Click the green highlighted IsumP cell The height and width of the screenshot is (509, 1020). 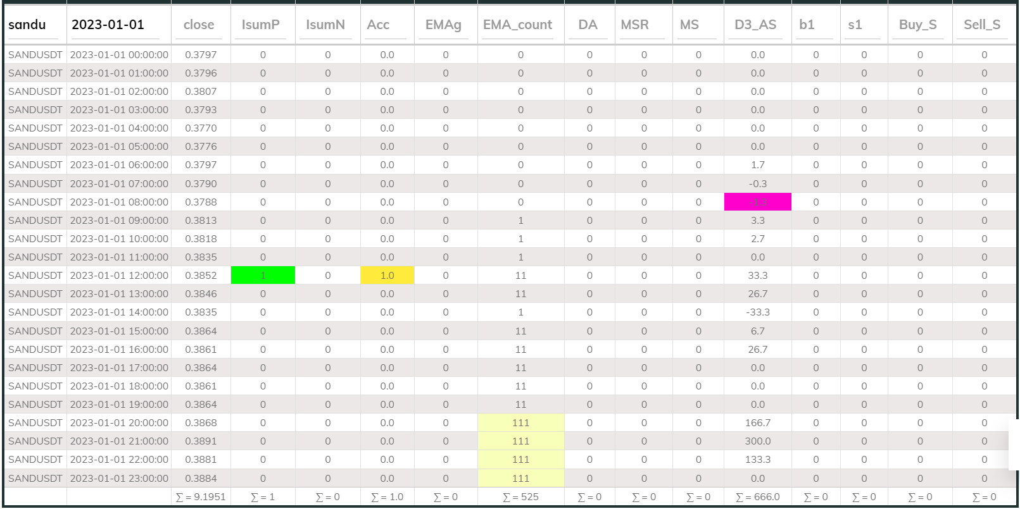click(x=263, y=276)
